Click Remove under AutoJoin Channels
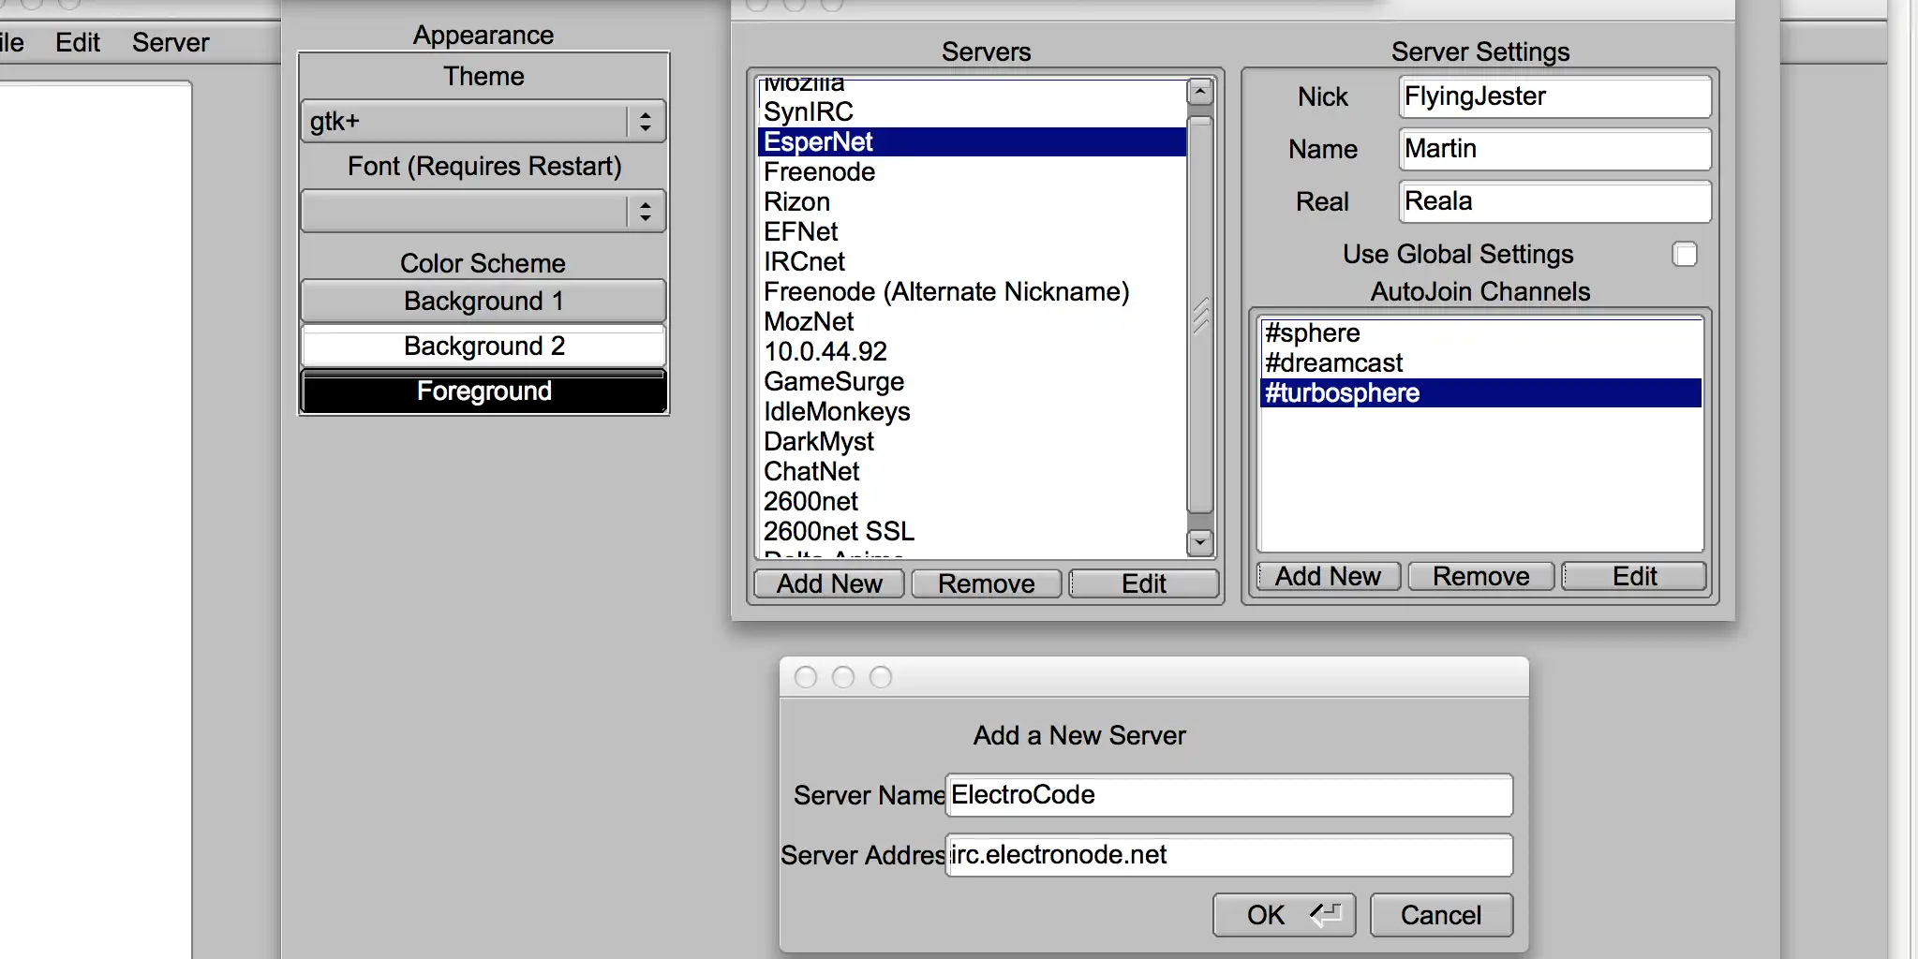Viewport: 1918px width, 959px height. (1481, 576)
